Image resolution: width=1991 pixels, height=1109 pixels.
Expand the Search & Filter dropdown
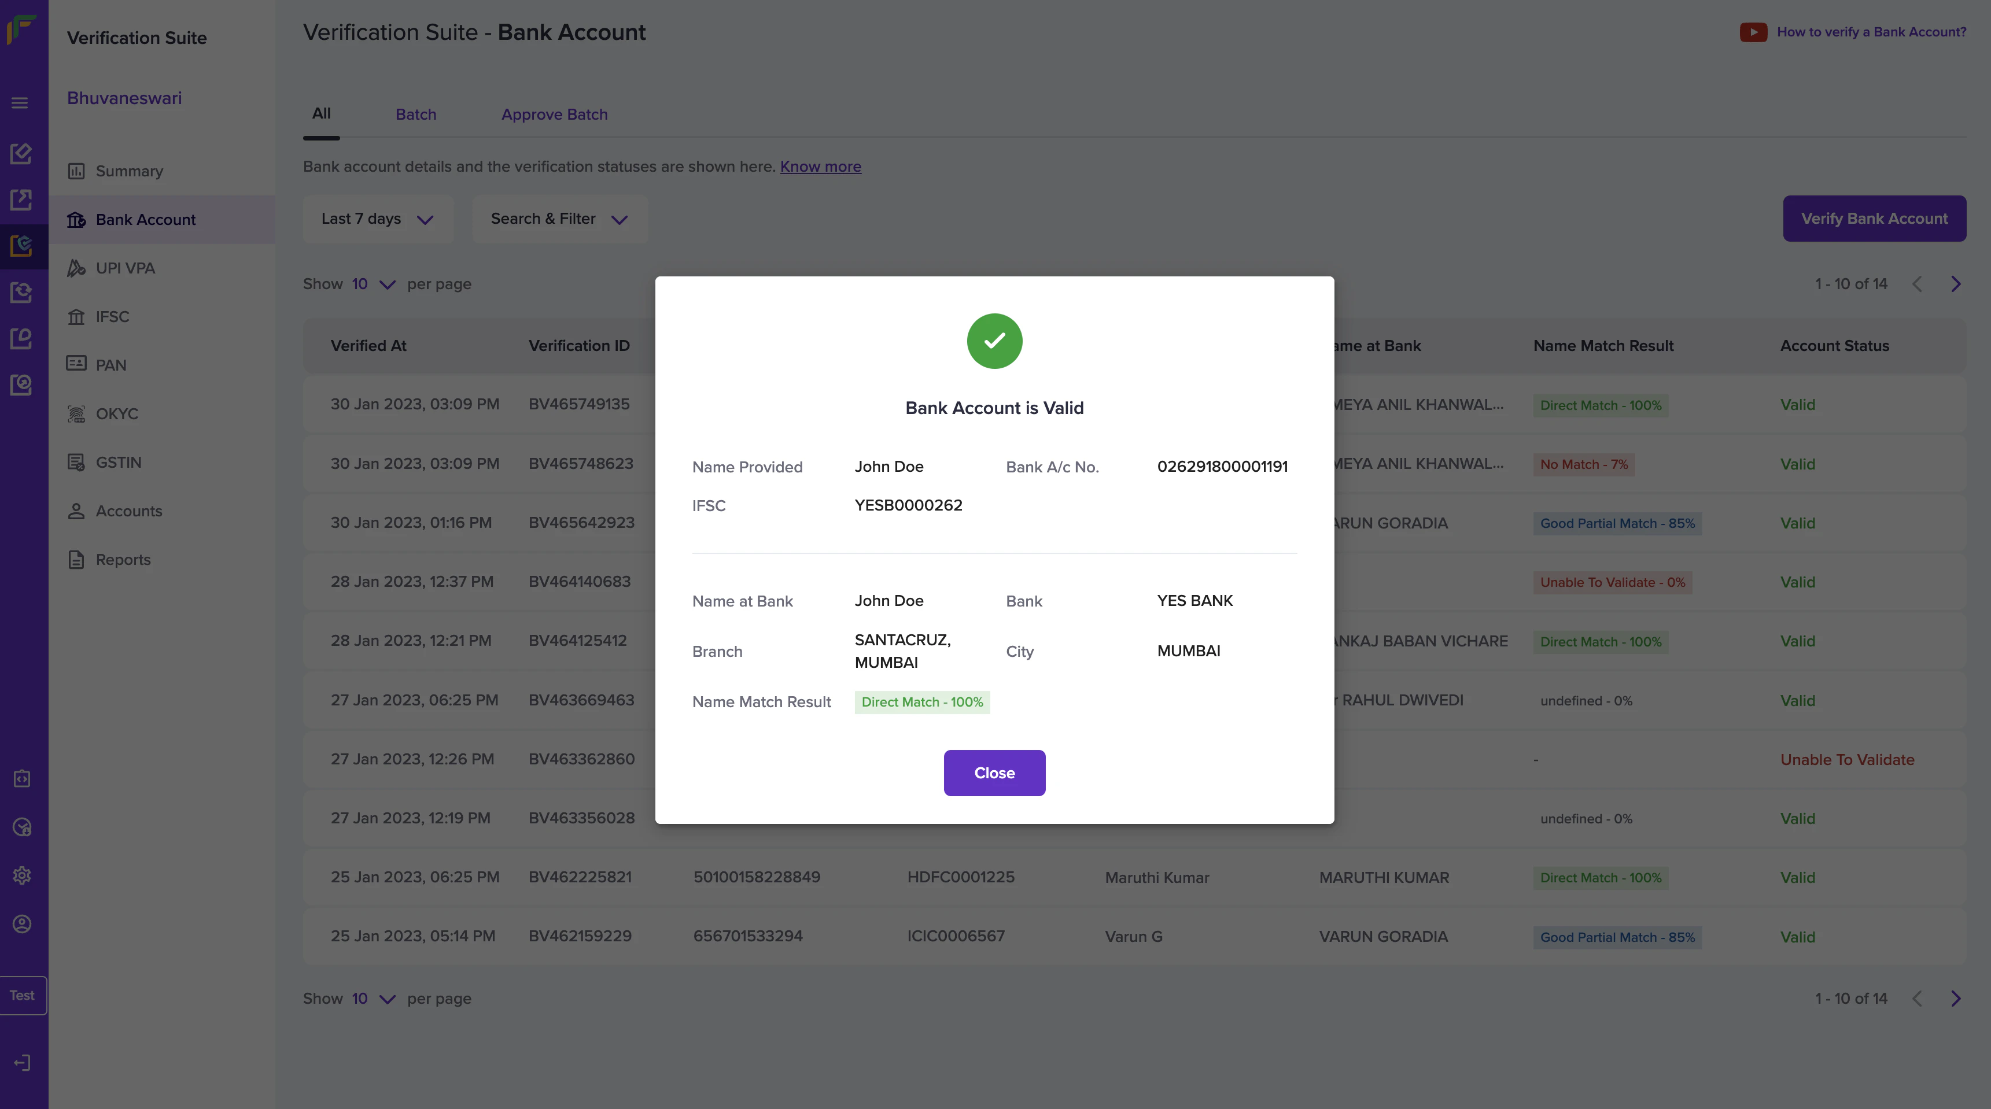point(559,219)
